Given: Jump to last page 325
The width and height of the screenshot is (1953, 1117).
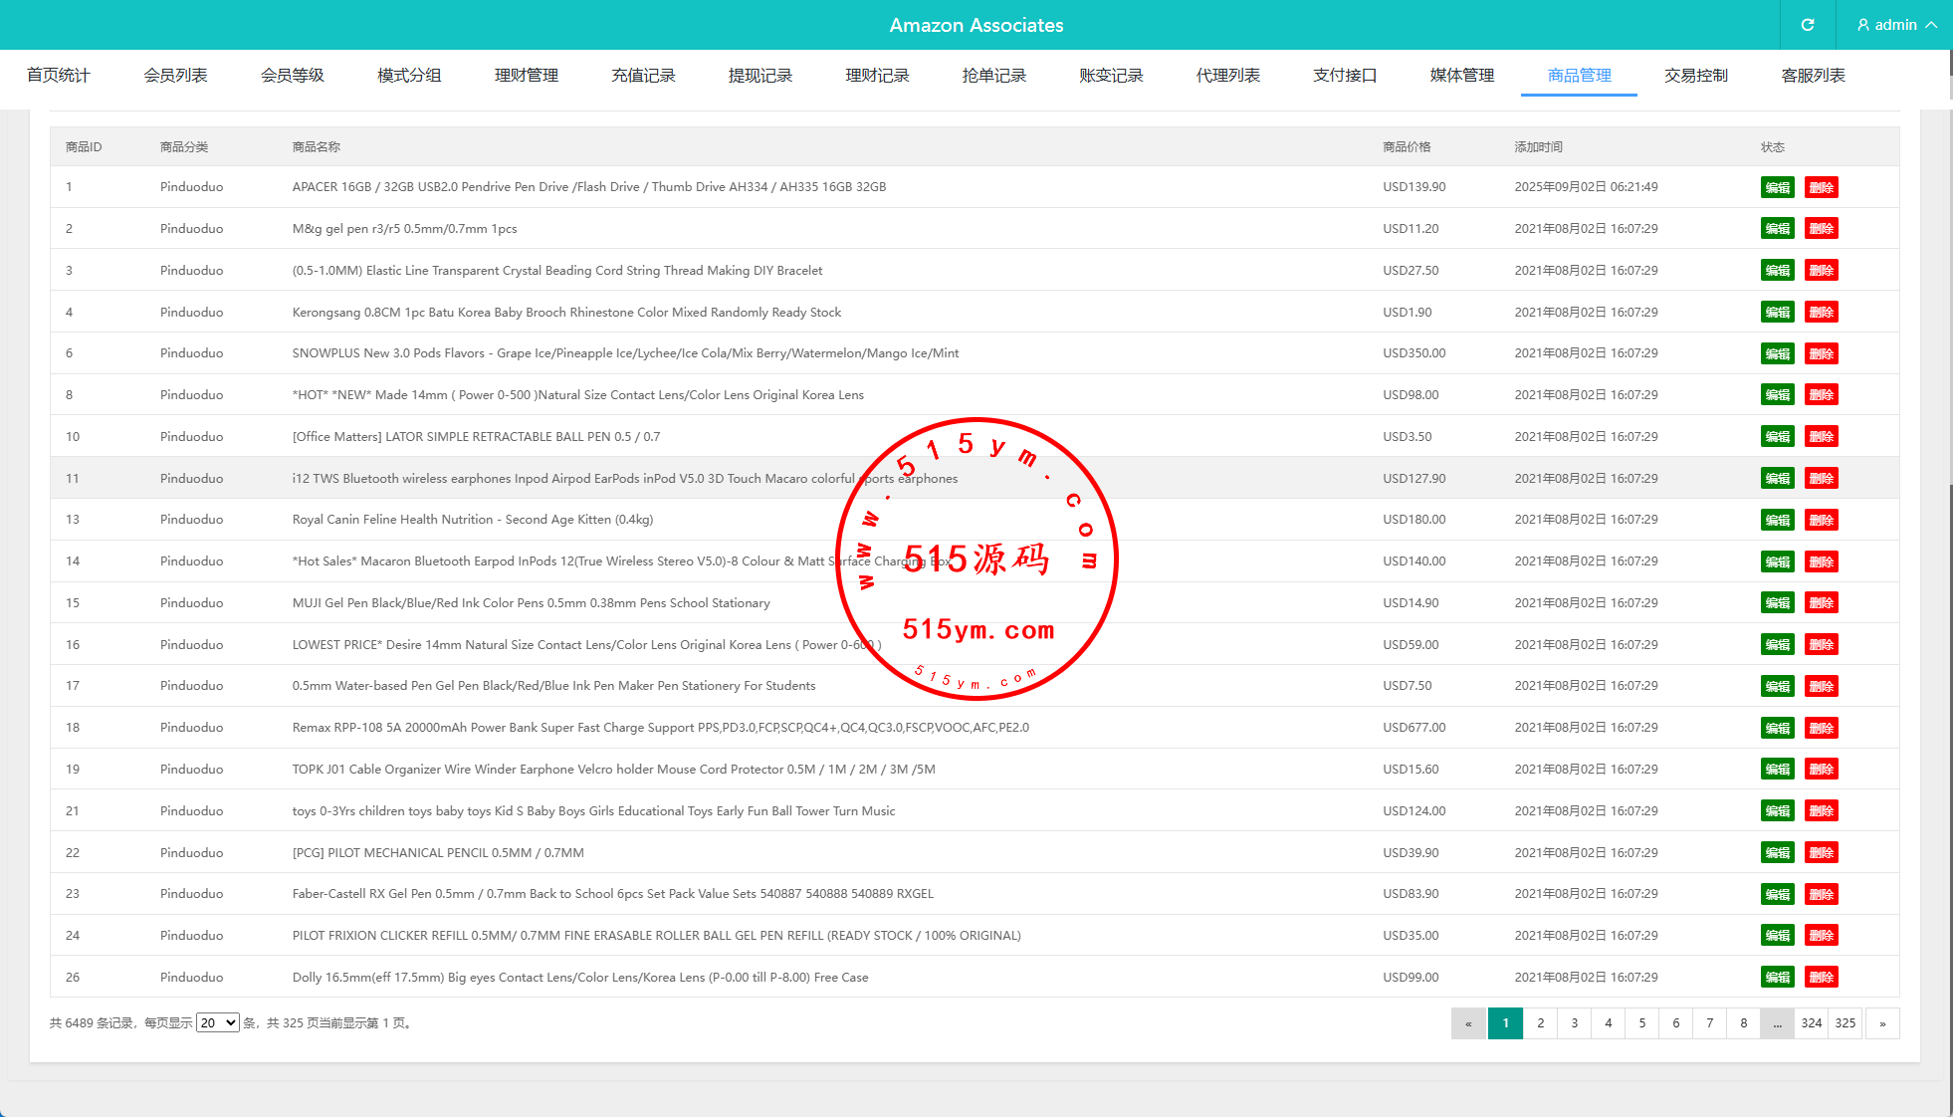Looking at the screenshot, I should (x=1845, y=1023).
